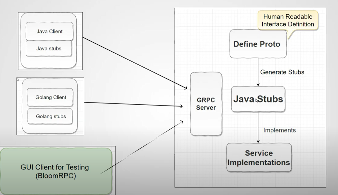Viewport: 338px width, 195px height.
Task: Click the Java Stubs box
Action: 258,99
